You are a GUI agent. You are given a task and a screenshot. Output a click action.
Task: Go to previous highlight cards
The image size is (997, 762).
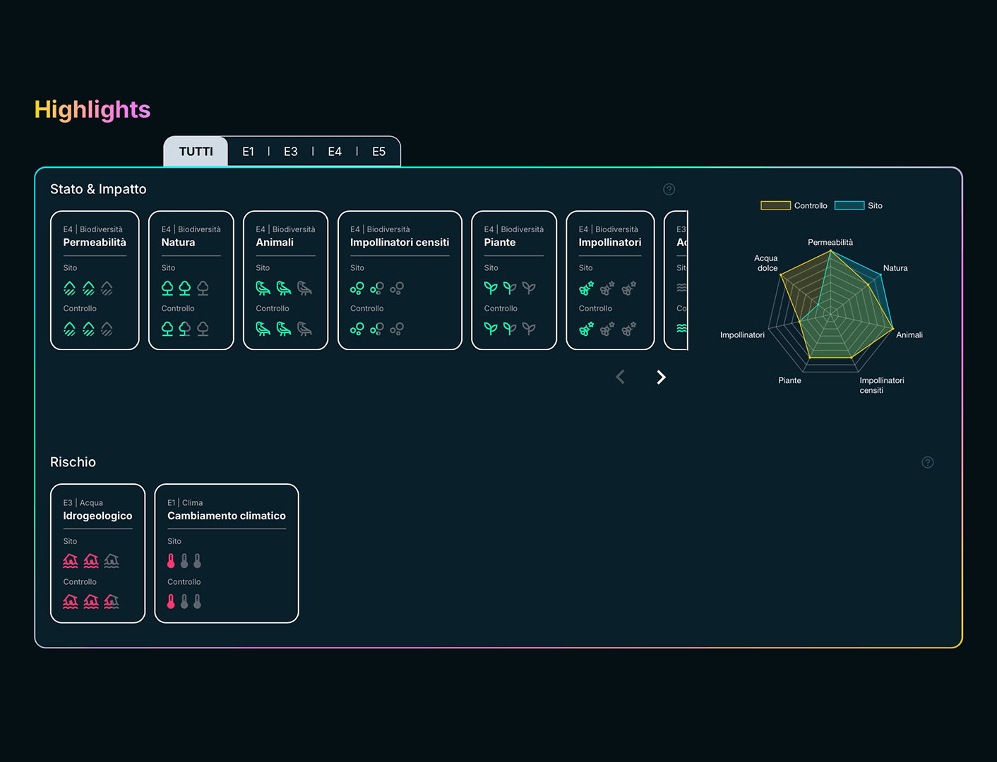(620, 377)
